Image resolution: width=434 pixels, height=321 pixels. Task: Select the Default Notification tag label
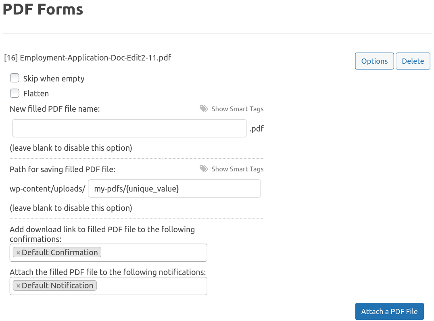57,286
